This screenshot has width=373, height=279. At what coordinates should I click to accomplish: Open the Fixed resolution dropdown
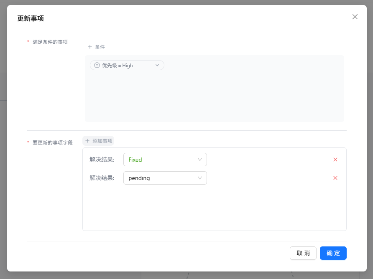[x=165, y=160]
